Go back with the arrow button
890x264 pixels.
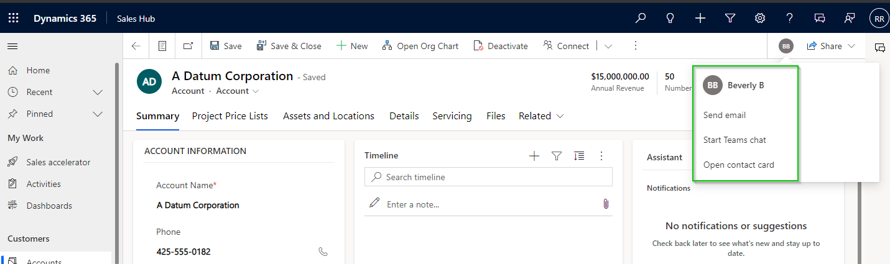[x=136, y=46]
